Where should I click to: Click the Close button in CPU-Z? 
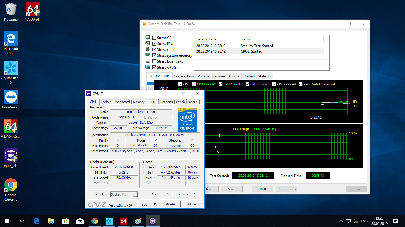tap(192, 204)
